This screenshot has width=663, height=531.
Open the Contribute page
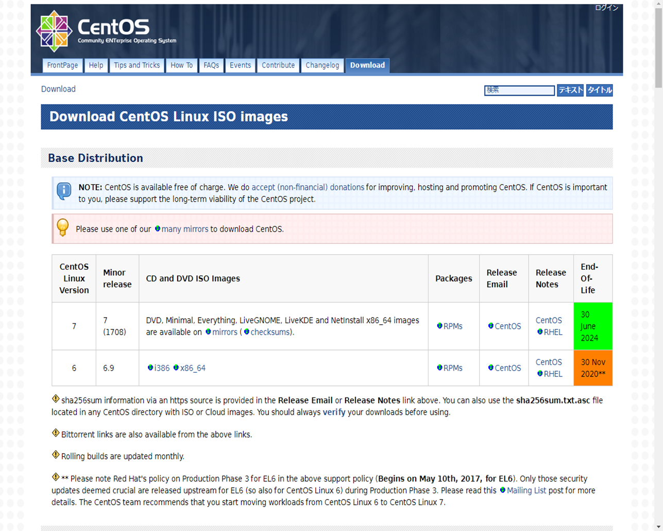tap(278, 65)
